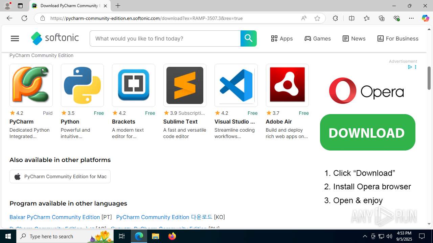Click the taskbar search box
The height and width of the screenshot is (243, 433).
pyautogui.click(x=65, y=236)
